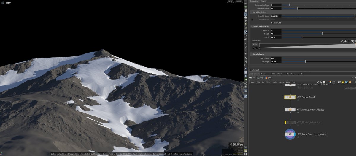Image resolution: width=356 pixels, height=156 pixels.
Task: Open the Go menu
Action: click(263, 82)
